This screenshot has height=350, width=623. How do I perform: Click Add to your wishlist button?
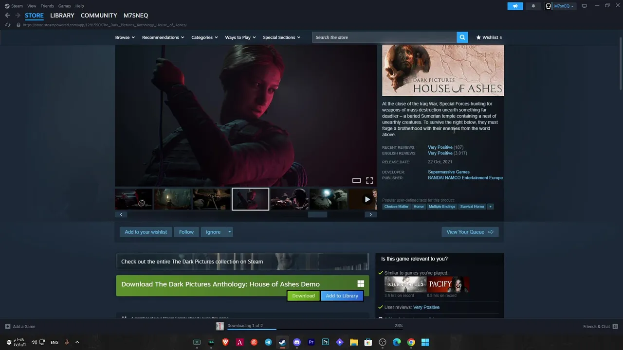pos(146,232)
